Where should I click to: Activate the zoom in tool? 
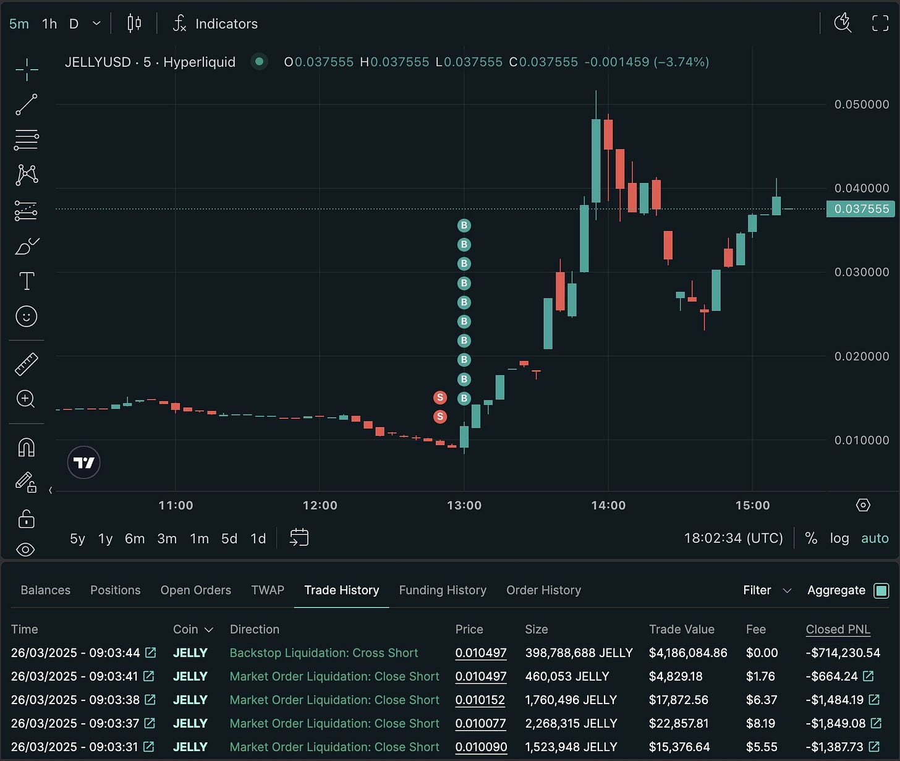27,399
